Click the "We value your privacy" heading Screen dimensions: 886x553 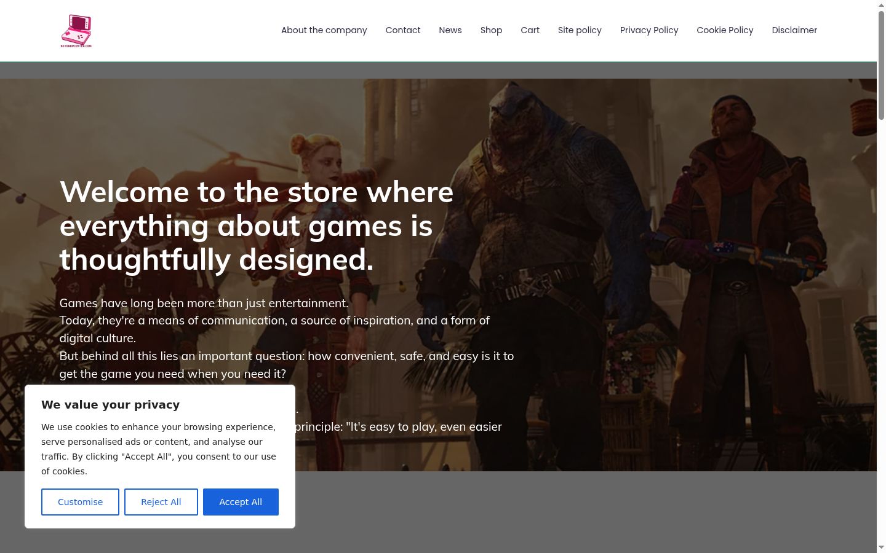pos(111,404)
